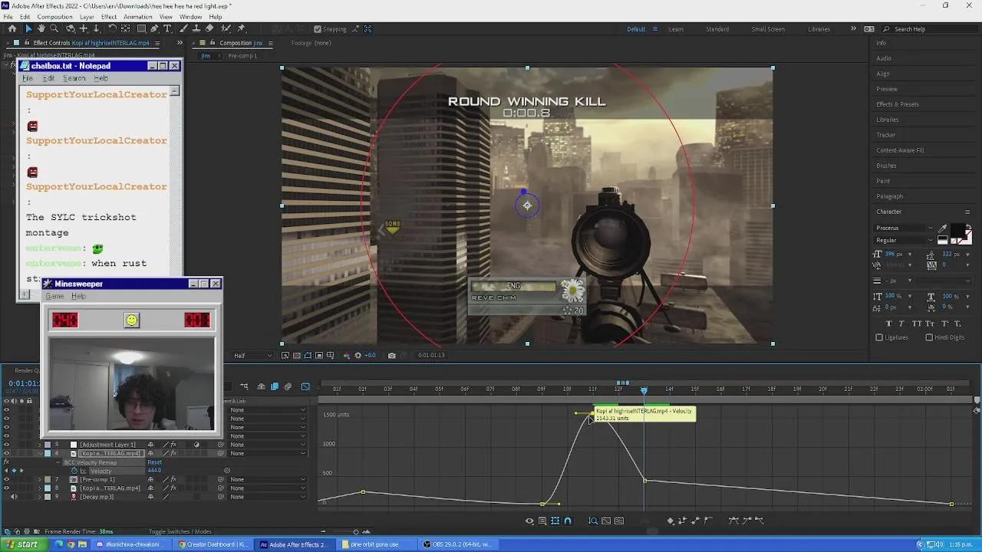Open the Window menu
982x552 pixels.
[x=191, y=17]
